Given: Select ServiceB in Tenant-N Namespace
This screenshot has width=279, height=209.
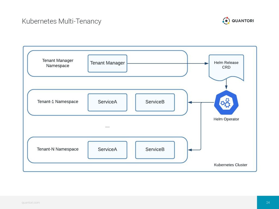Looking at the screenshot, I should point(155,150).
